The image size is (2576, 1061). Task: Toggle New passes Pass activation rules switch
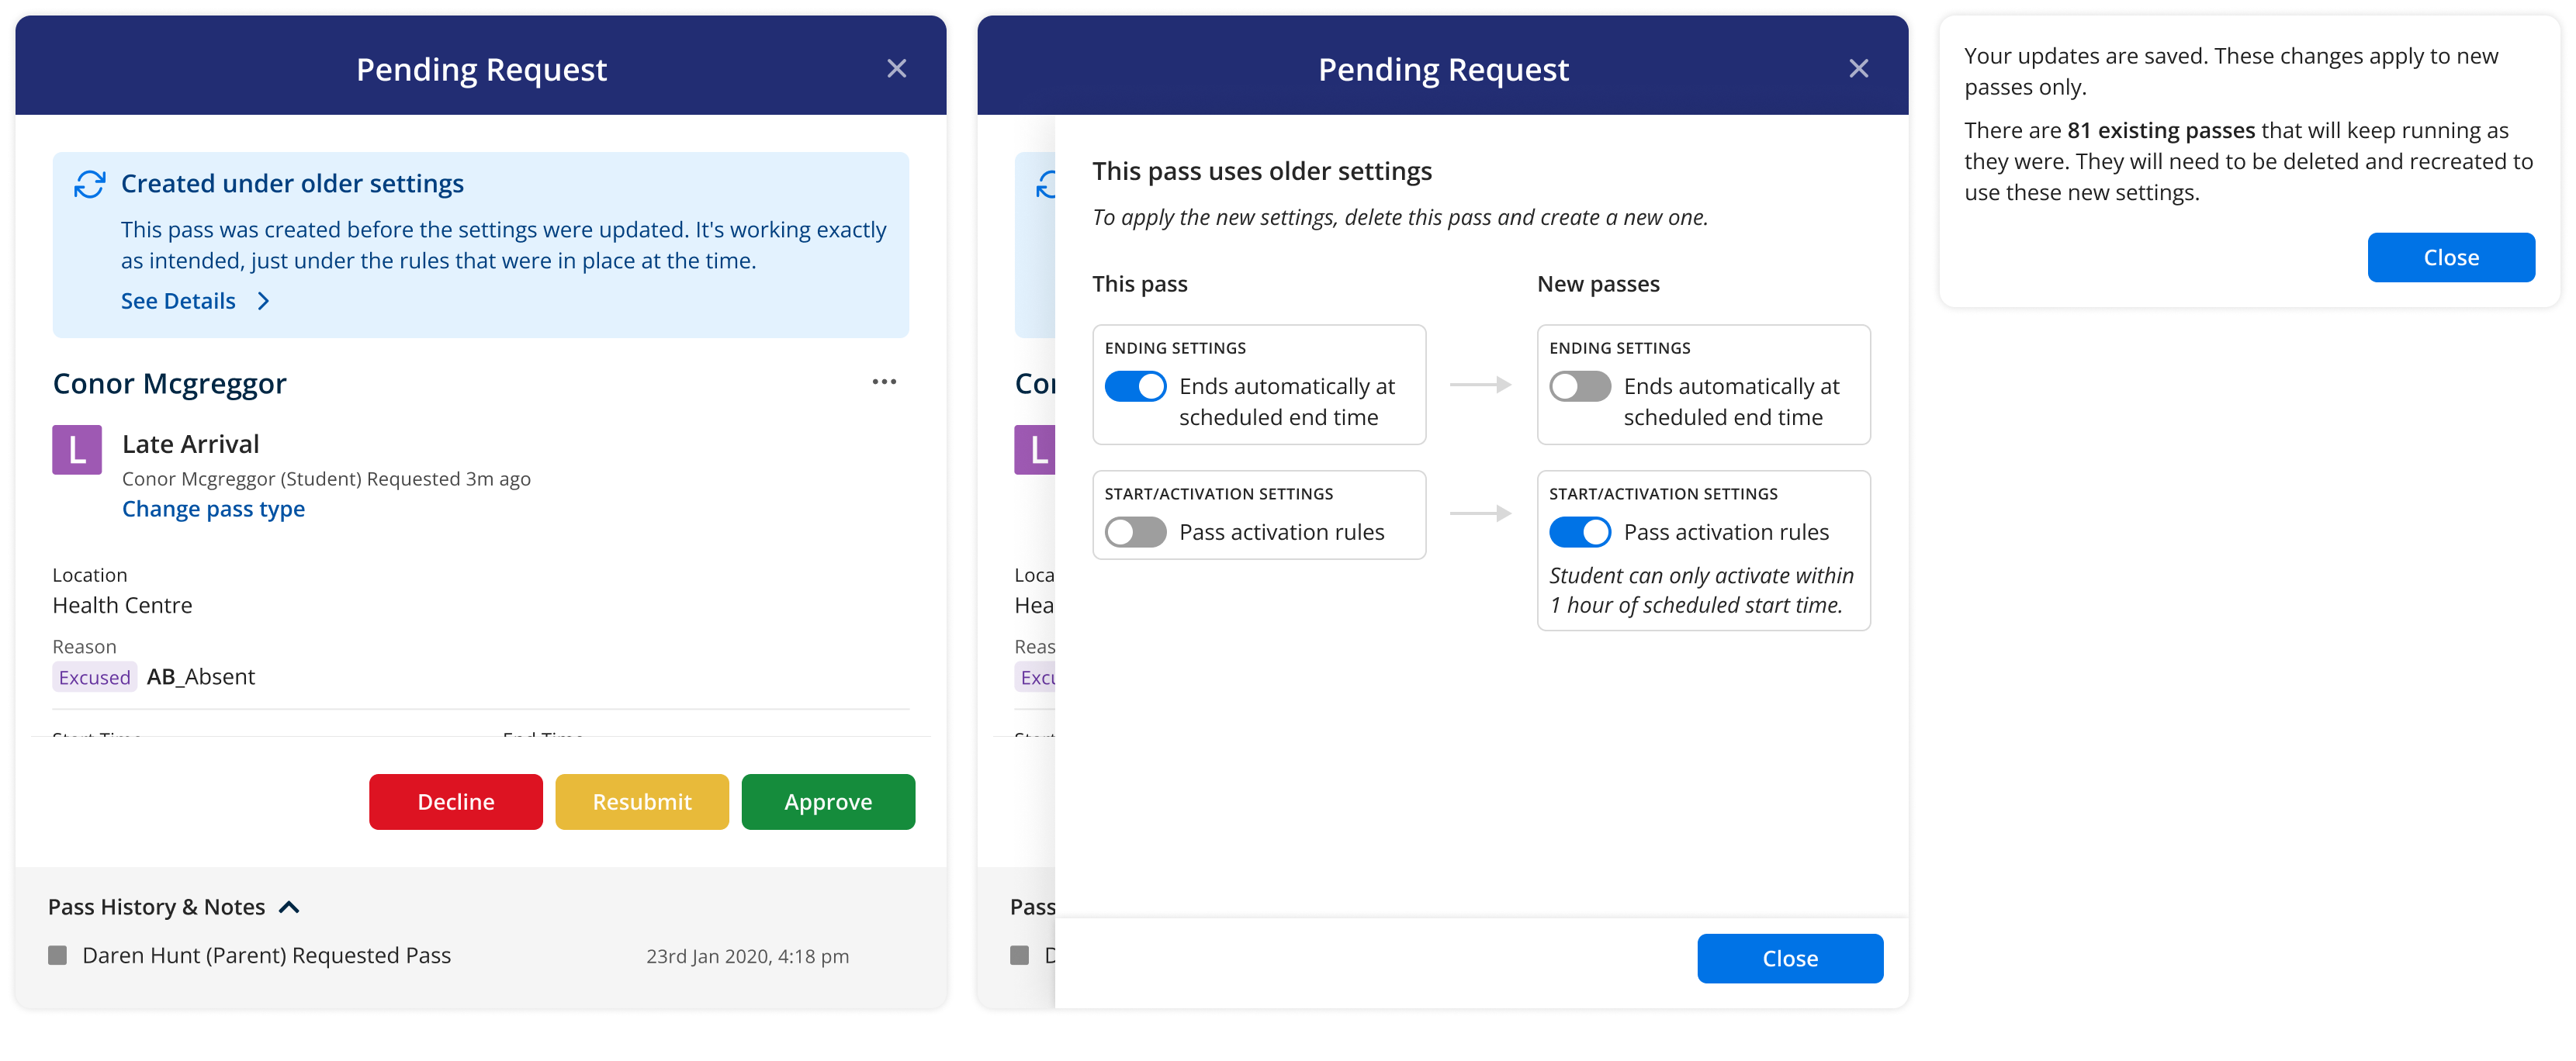tap(1580, 532)
